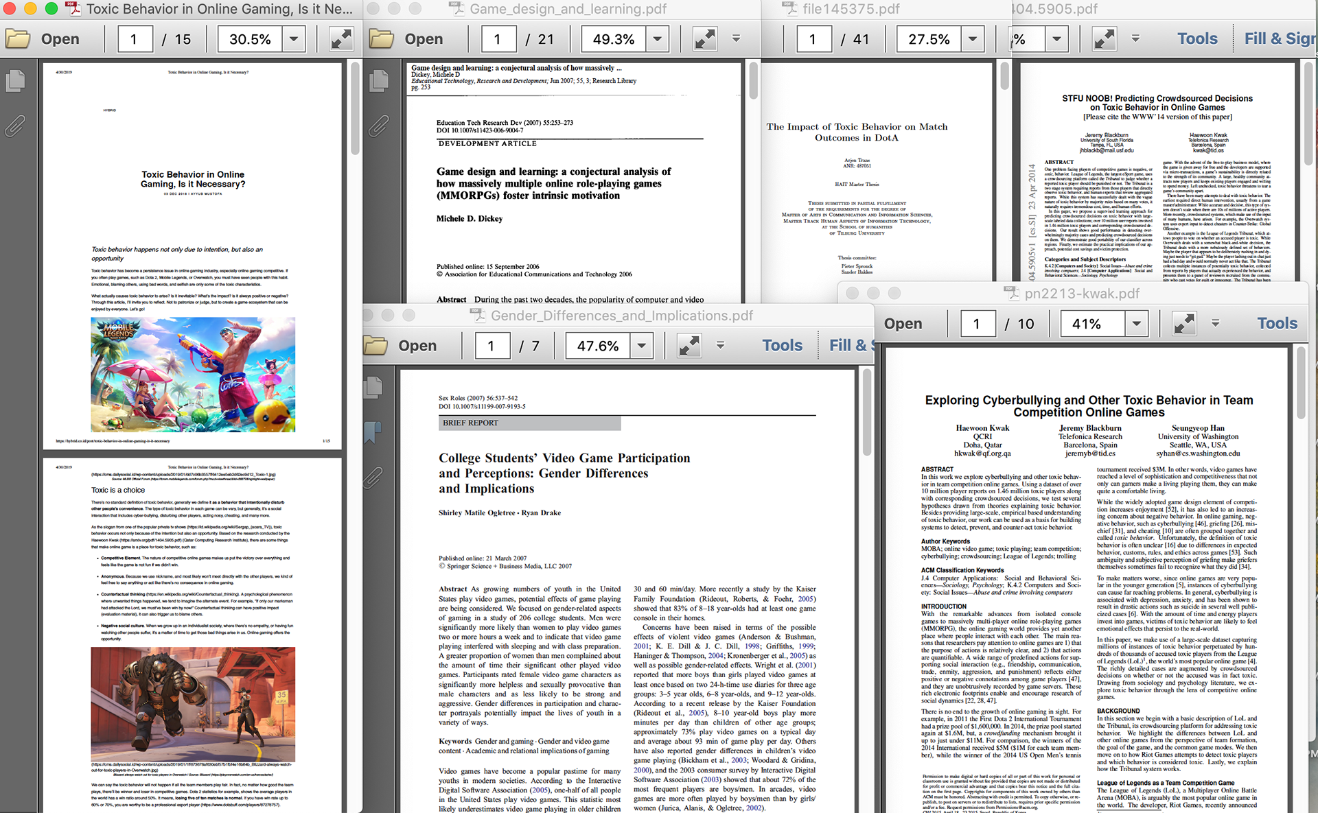The width and height of the screenshot is (1318, 813).
Task: Expand toolbar options arrow in pn2213-kwak window
Action: [1215, 323]
